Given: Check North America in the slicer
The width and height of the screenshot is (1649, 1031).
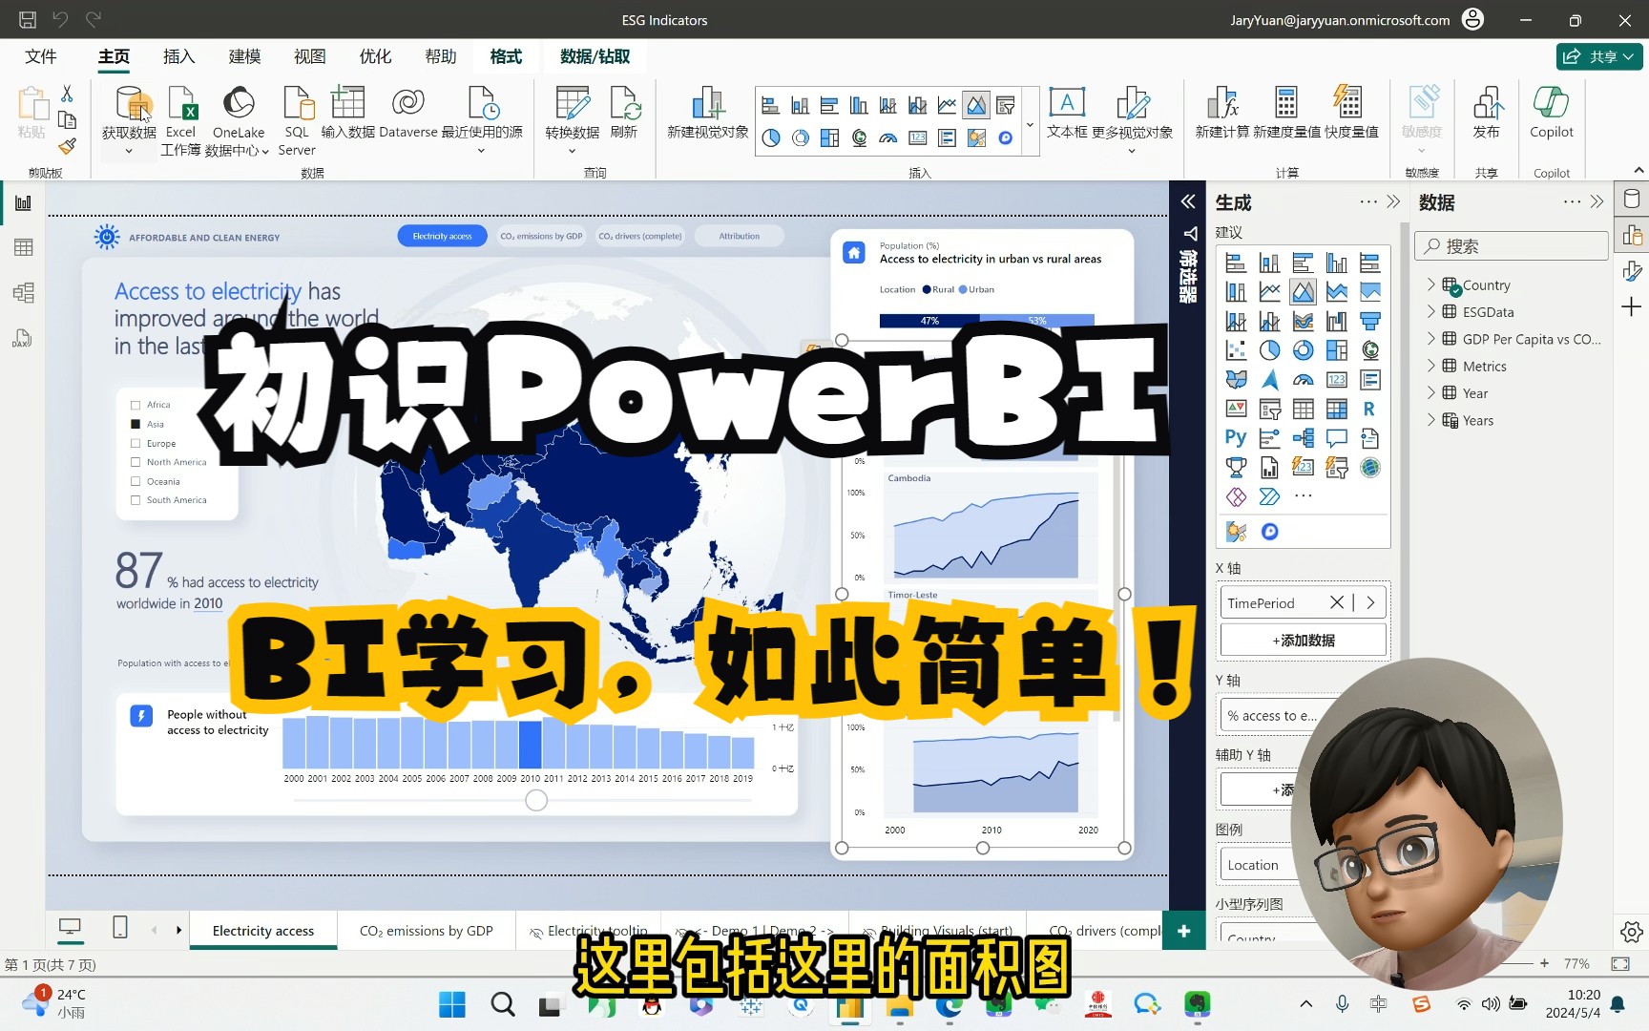Looking at the screenshot, I should click(x=136, y=462).
